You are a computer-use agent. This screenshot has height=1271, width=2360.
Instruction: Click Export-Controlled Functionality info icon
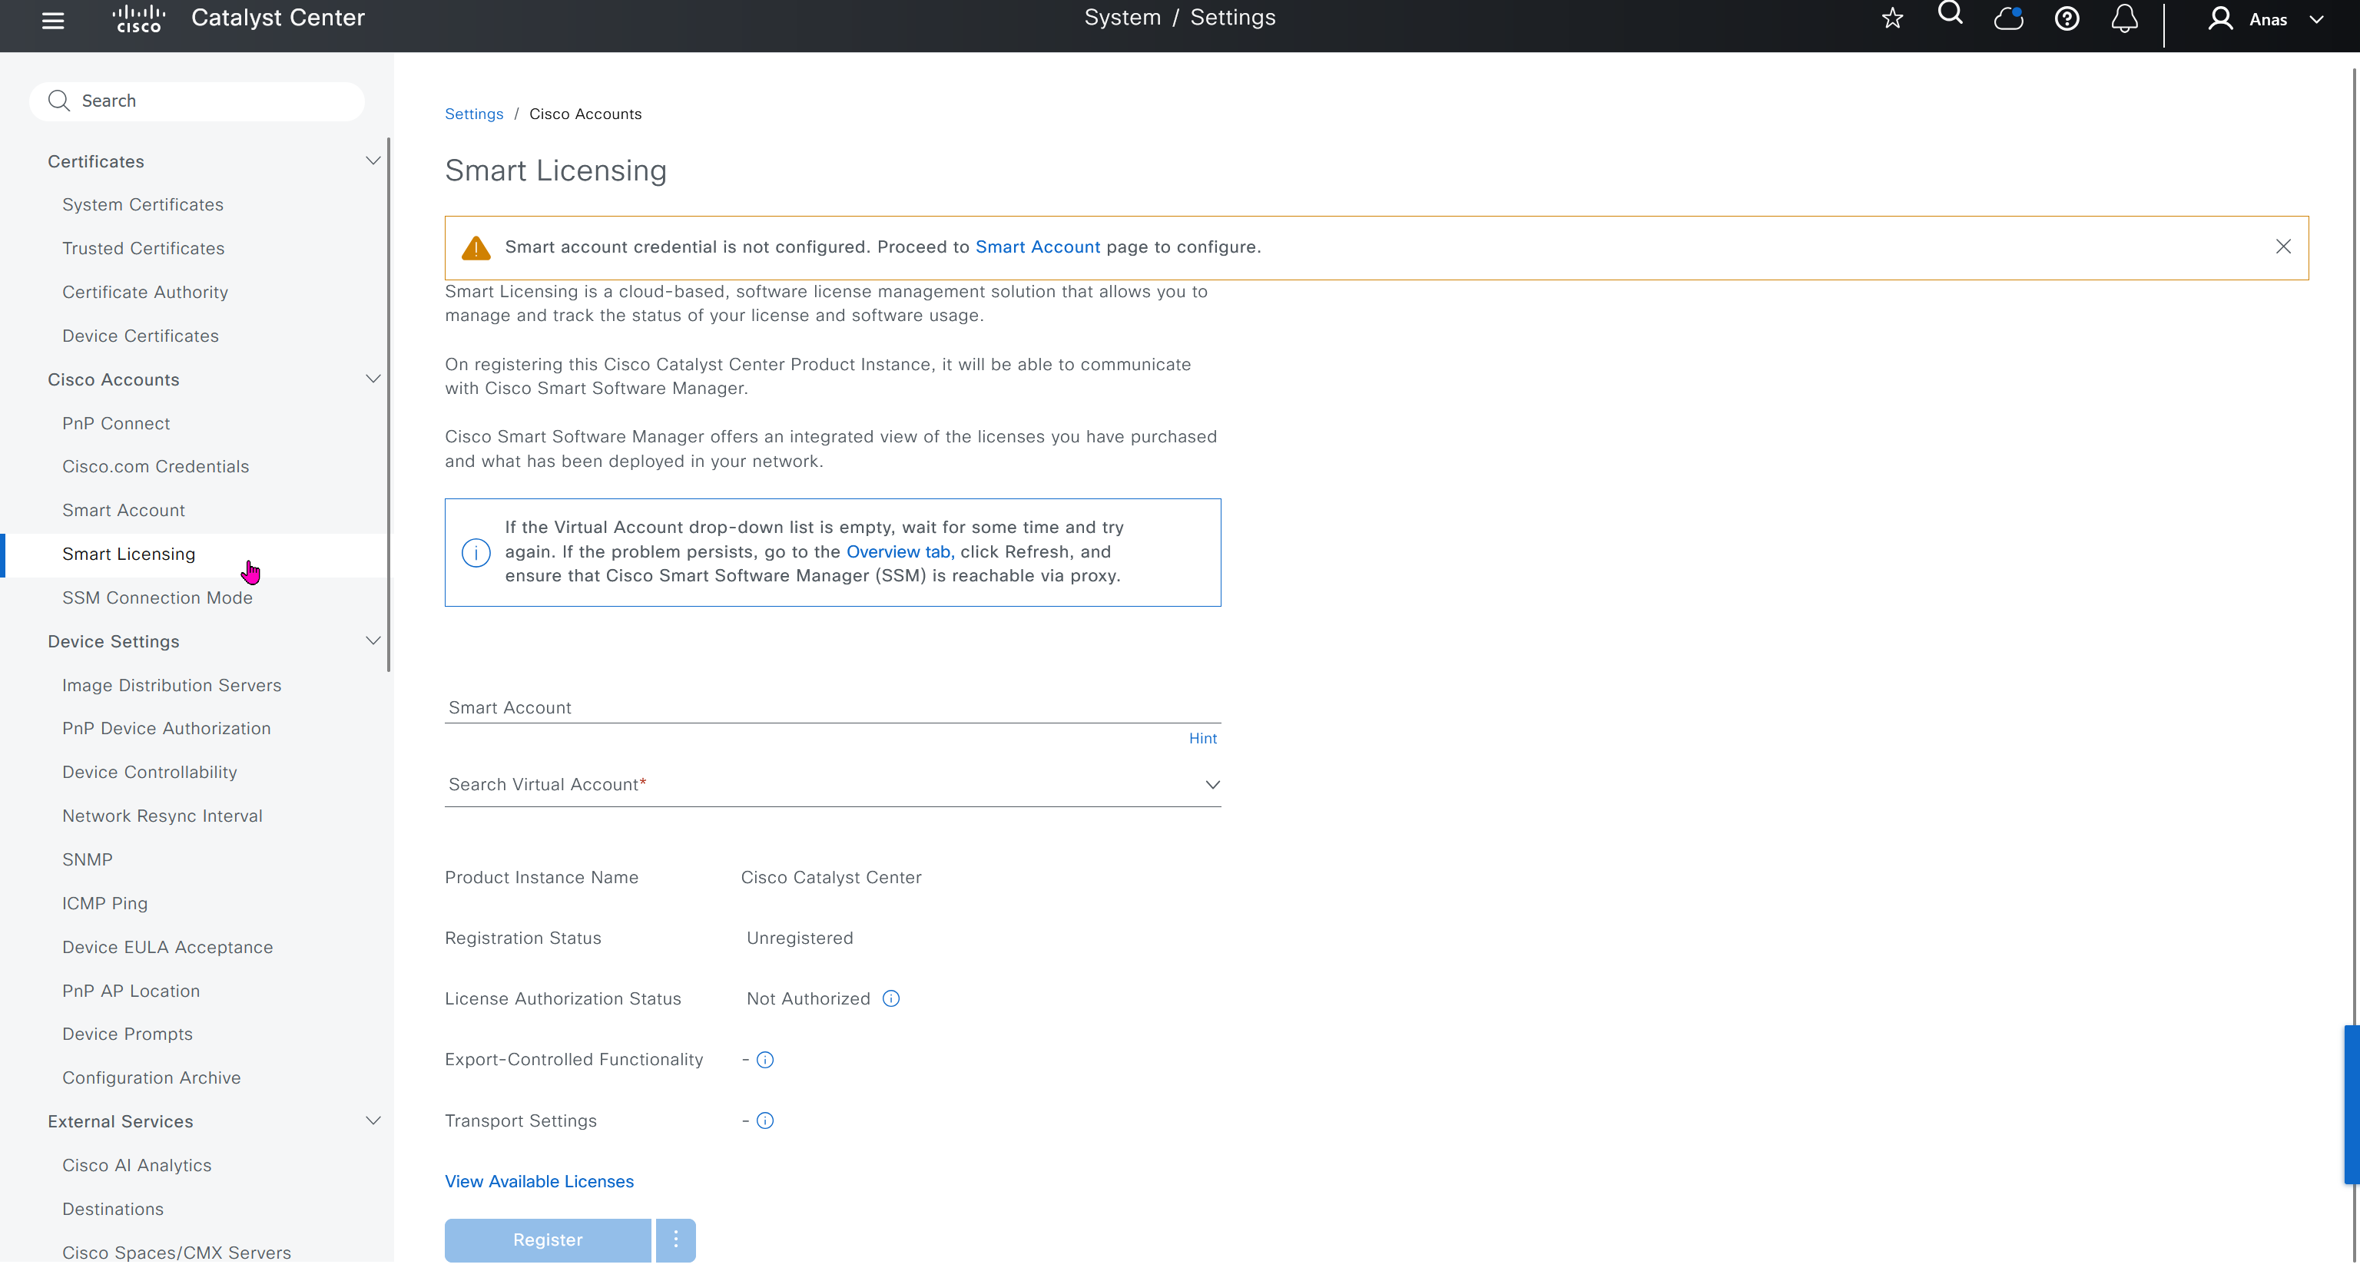click(x=765, y=1060)
